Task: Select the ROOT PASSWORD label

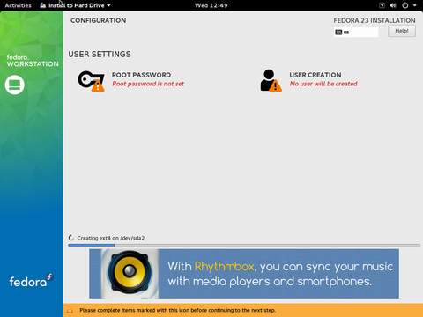Action: coord(141,75)
